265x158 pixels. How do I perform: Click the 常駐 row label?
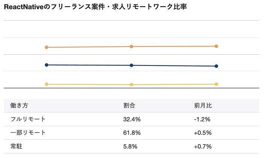(x=17, y=146)
